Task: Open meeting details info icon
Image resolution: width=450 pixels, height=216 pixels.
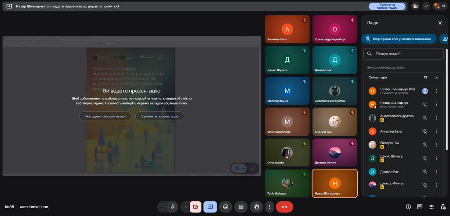Action: click(408, 207)
